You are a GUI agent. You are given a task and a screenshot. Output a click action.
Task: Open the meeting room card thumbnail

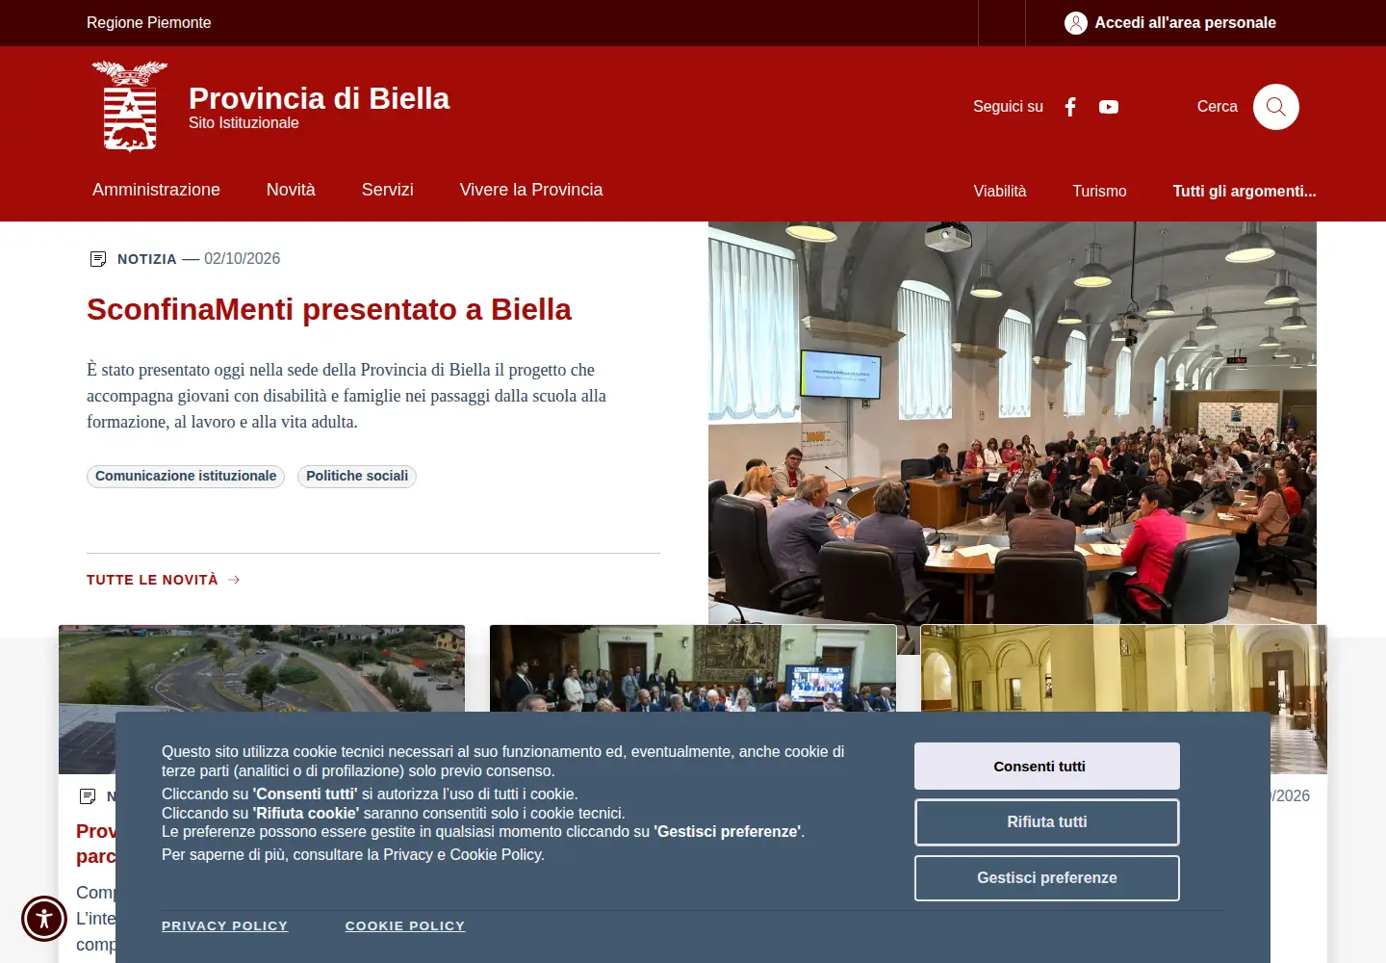(693, 668)
